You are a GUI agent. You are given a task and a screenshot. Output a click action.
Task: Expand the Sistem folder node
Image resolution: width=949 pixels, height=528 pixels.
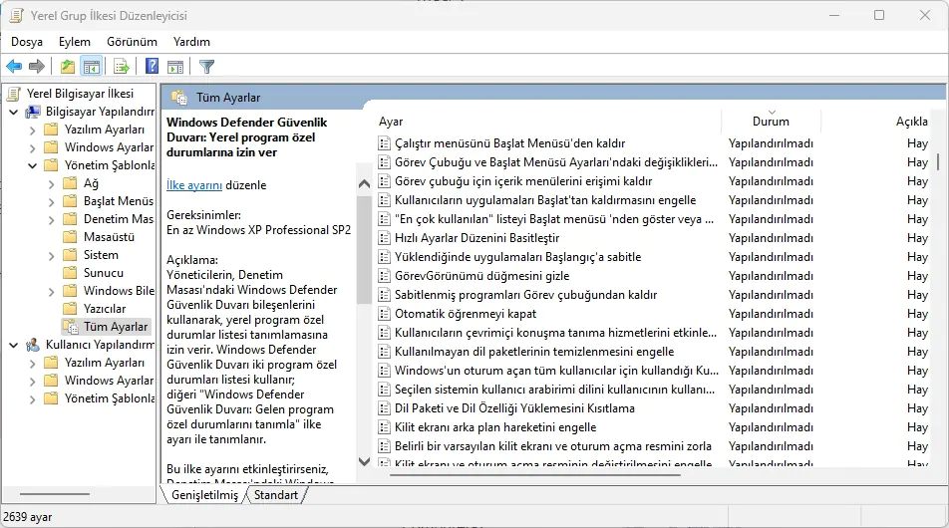point(51,255)
